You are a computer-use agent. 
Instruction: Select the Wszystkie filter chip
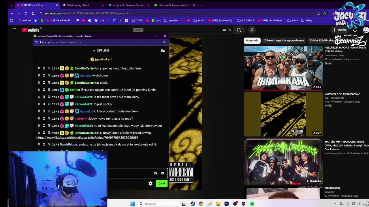click(x=252, y=41)
